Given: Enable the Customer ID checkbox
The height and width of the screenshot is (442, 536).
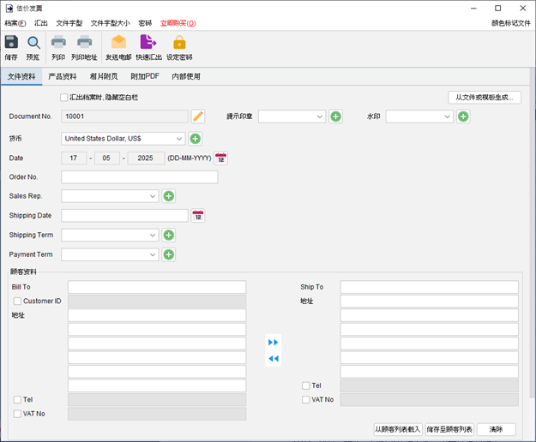Looking at the screenshot, I should pyautogui.click(x=17, y=301).
